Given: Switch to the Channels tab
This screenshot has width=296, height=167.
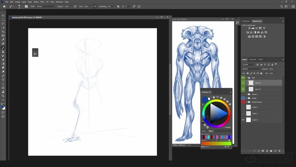Looking at the screenshot, I should tap(253, 60).
